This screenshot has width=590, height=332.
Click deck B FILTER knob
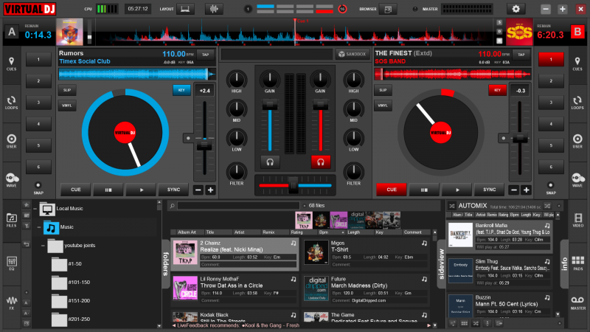point(353,172)
